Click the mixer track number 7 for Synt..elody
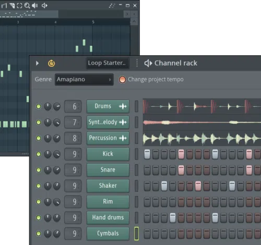261x245 pixels. 73,123
